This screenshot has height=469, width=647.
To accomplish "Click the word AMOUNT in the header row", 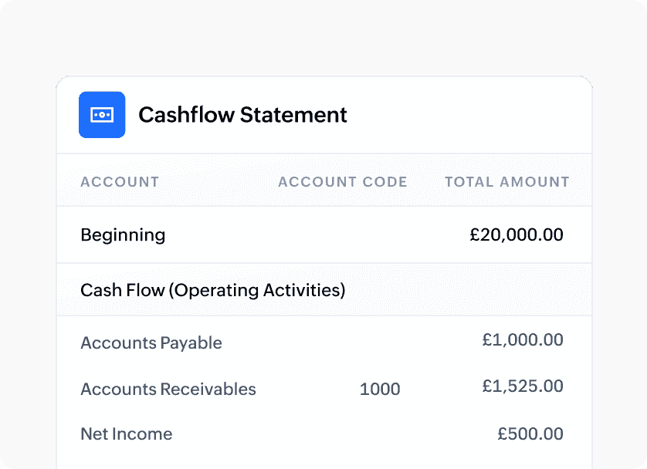I will click(534, 182).
